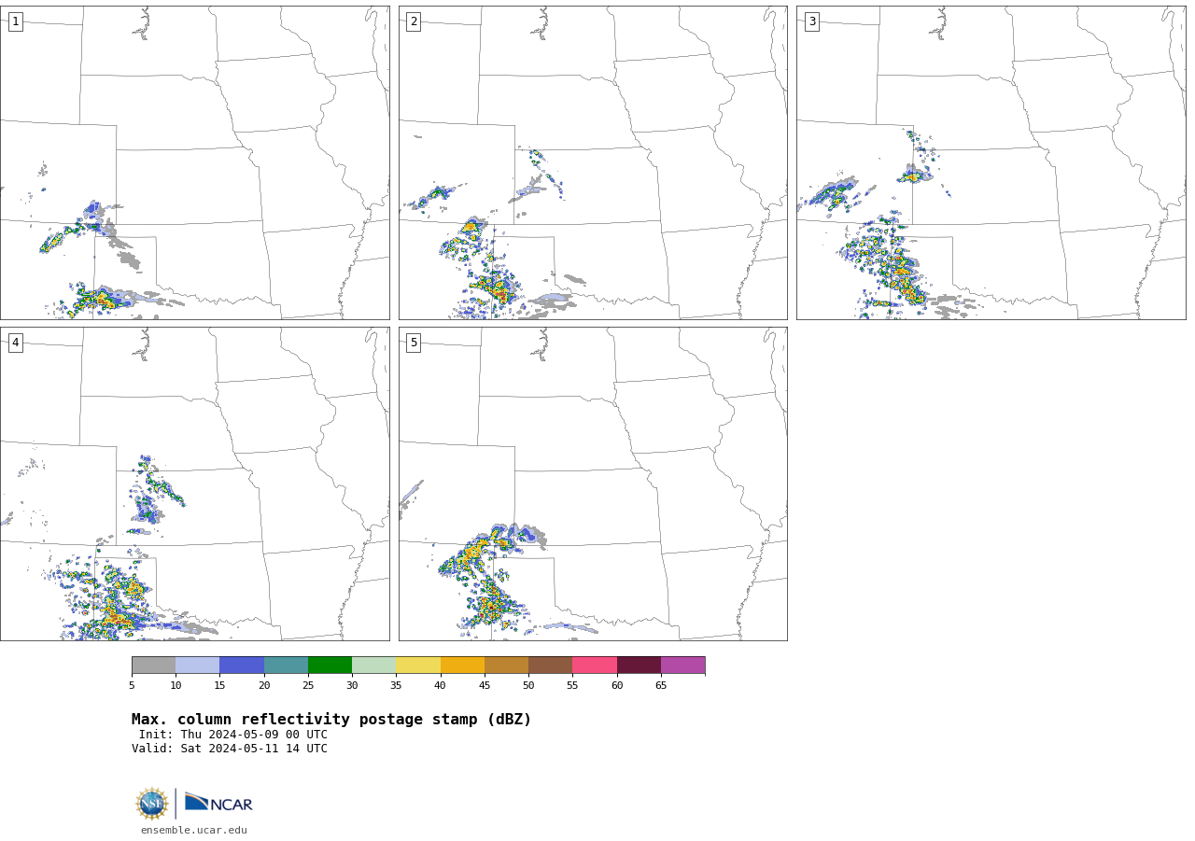Click the NCAR logo
The width and height of the screenshot is (1195, 841).
[x=218, y=803]
